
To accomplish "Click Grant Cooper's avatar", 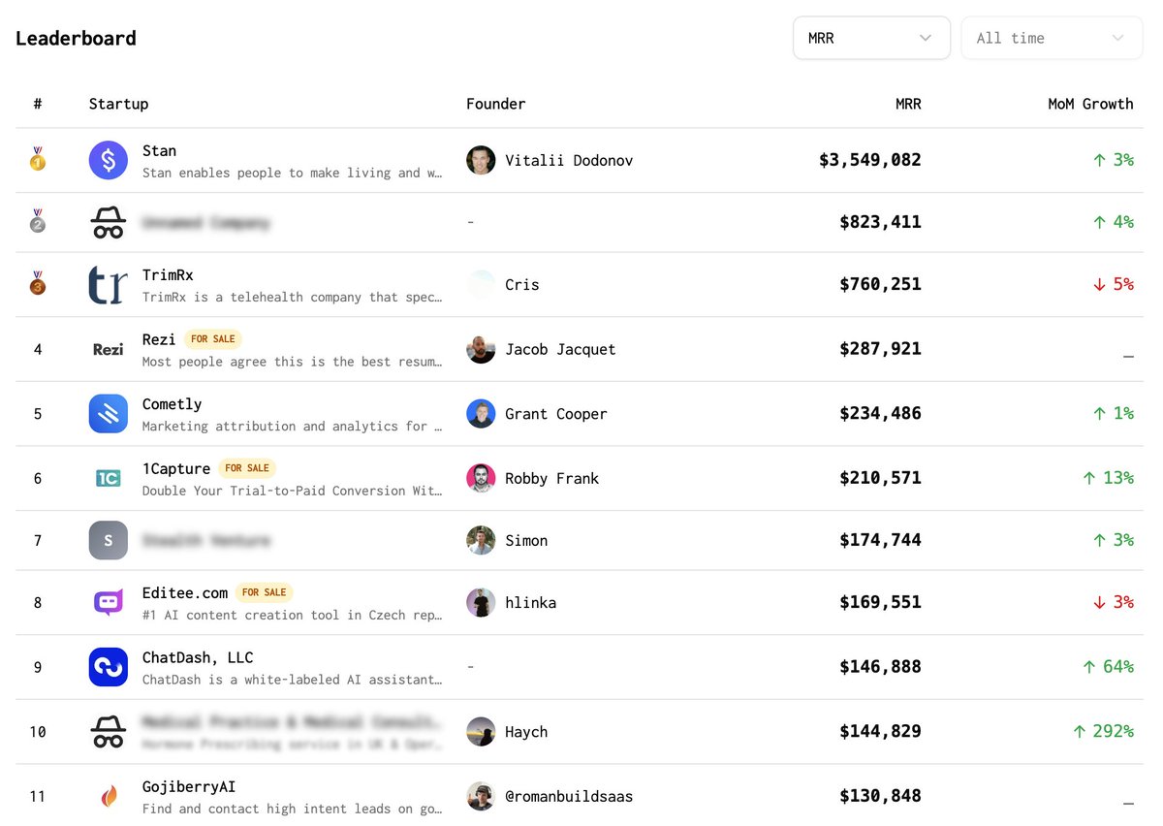I will click(481, 414).
